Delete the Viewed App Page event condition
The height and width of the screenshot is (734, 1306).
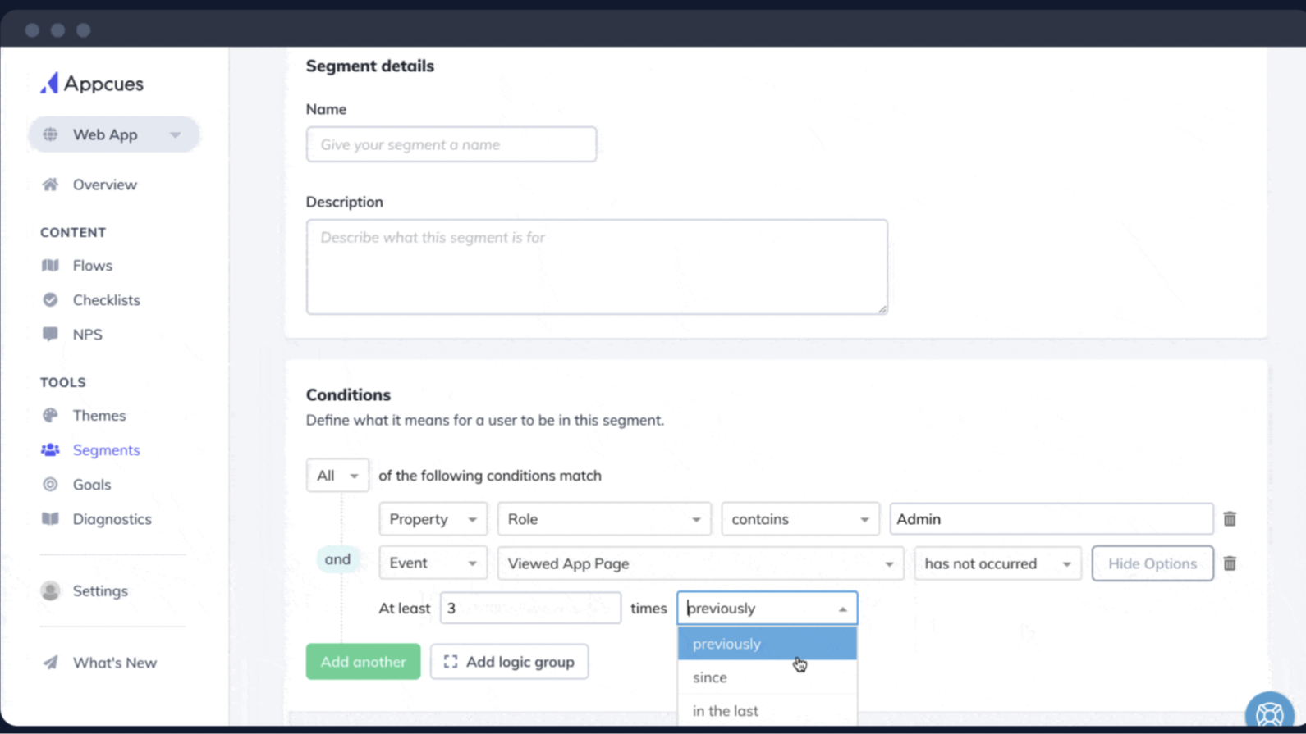point(1229,563)
